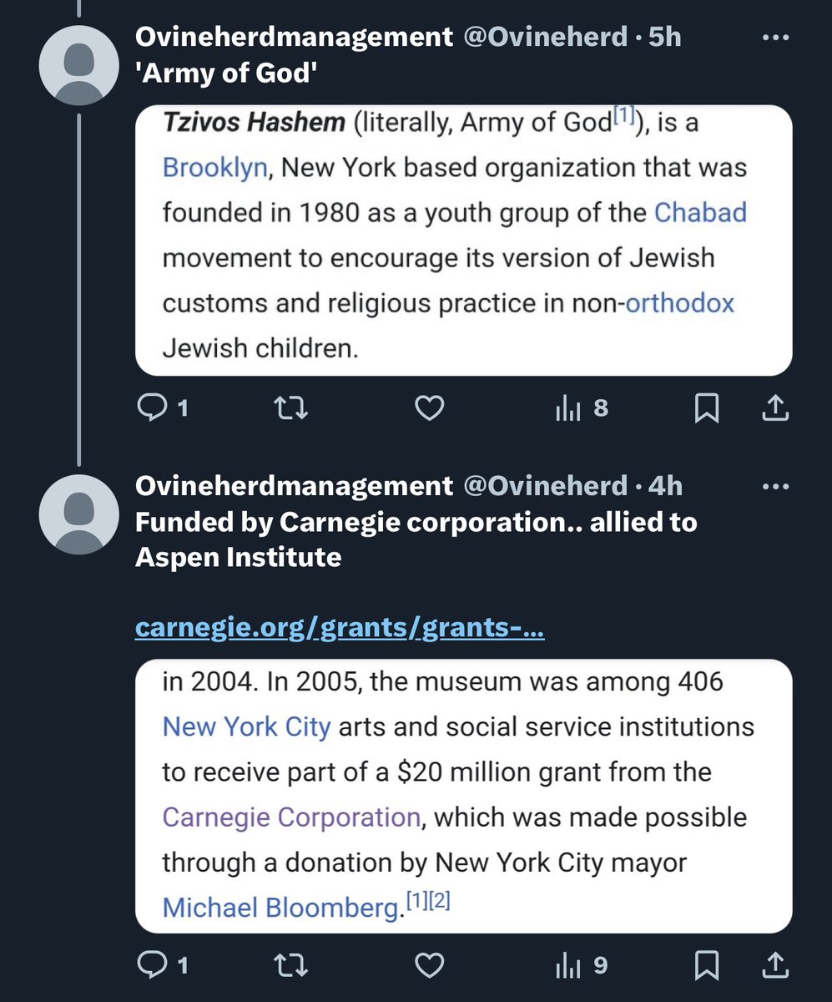Bookmark the Carnegie corporation tweet
This screenshot has width=832, height=1002.
point(707,966)
